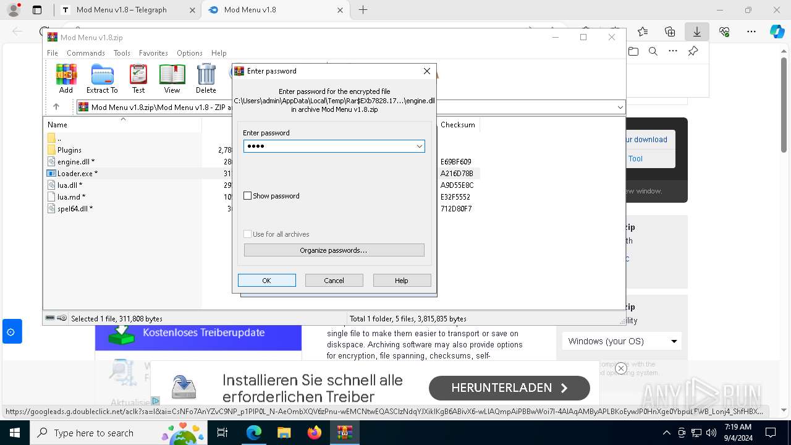Open Windows Start menu
The height and width of the screenshot is (445, 791).
(14, 433)
